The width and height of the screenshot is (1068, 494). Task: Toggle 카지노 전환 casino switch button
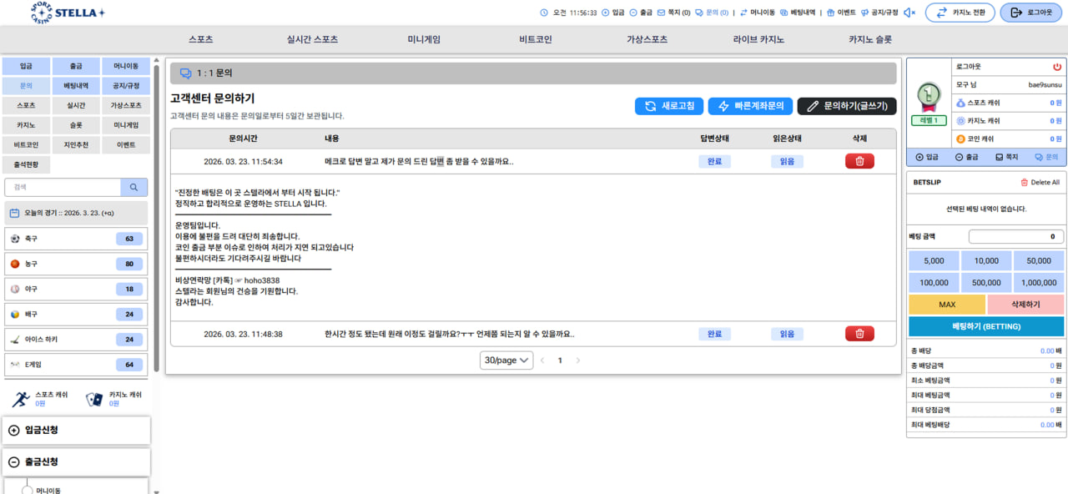(x=960, y=13)
